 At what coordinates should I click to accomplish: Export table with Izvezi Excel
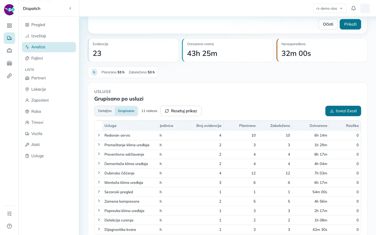tap(343, 111)
